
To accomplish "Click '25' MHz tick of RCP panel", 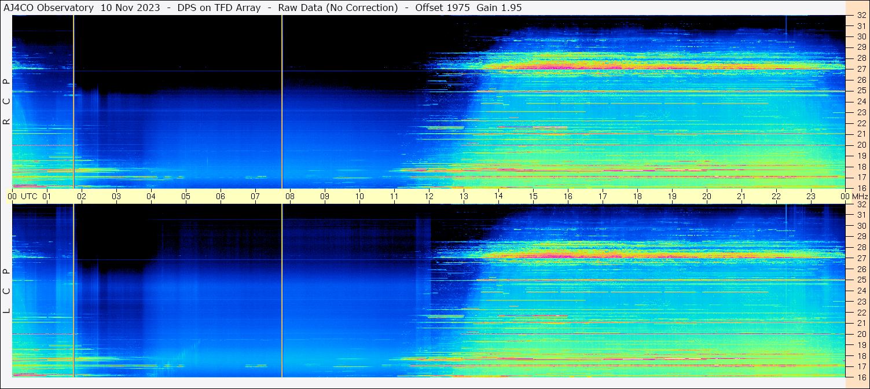I will coord(861,91).
